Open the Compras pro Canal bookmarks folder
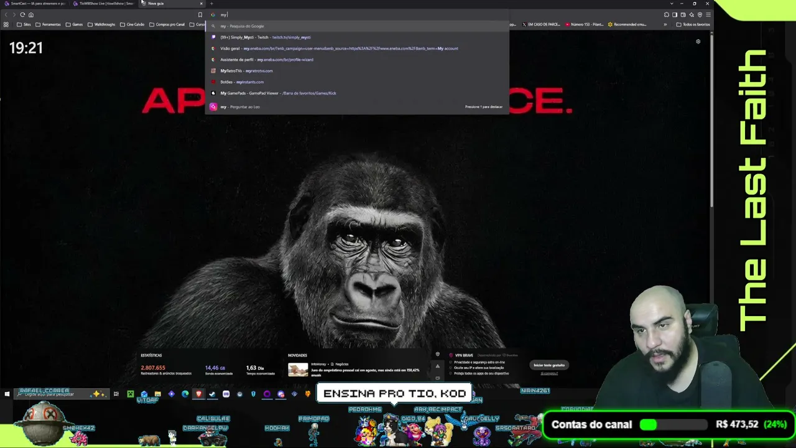Screen dimensions: 796x448 167,24
